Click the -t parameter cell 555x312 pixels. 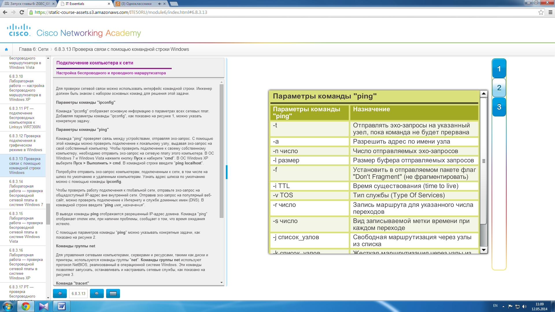click(310, 129)
